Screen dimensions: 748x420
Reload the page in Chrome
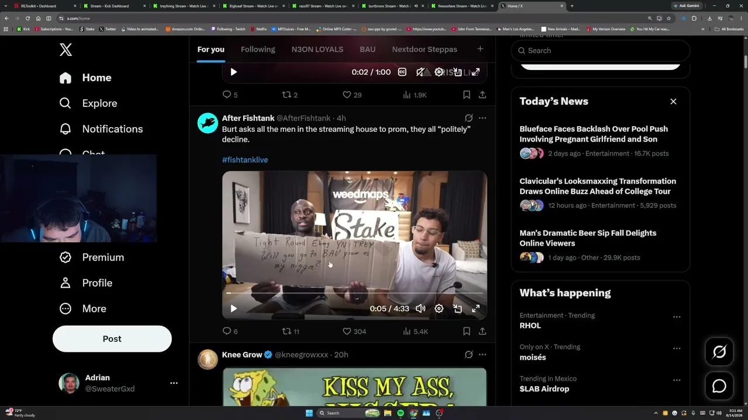pyautogui.click(x=27, y=18)
